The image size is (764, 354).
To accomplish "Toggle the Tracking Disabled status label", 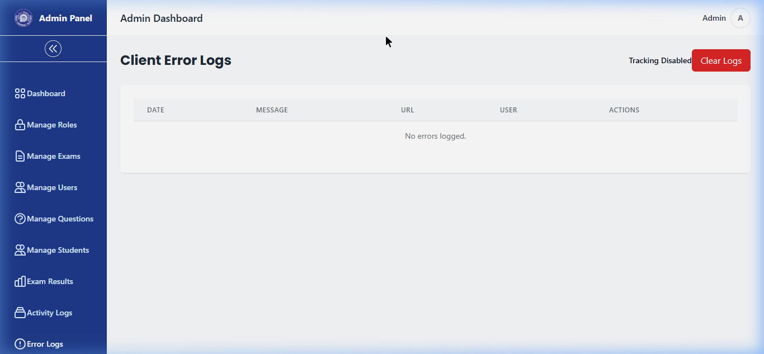I will 660,60.
